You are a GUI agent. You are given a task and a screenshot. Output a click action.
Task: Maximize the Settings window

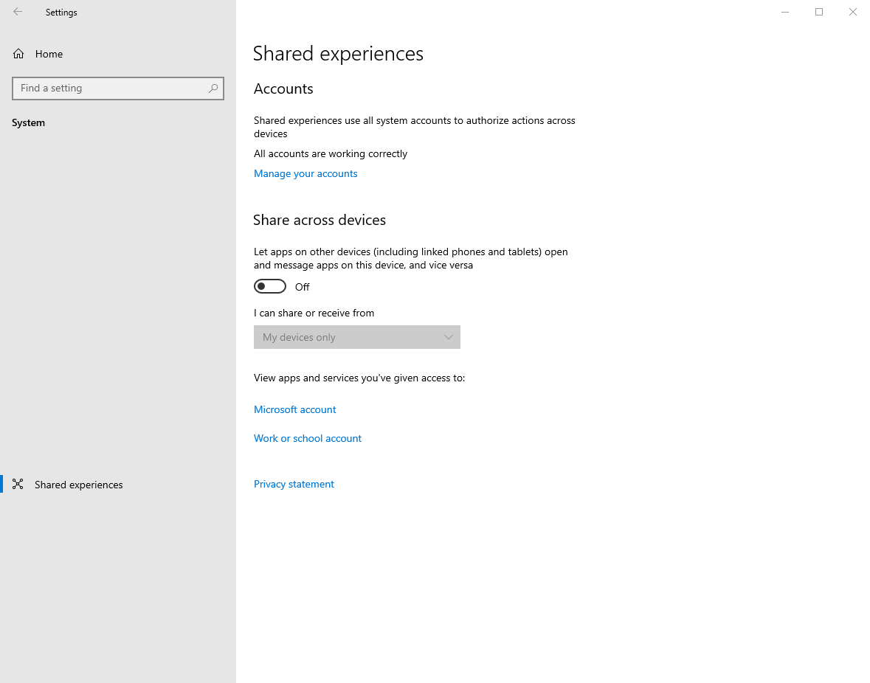819,12
